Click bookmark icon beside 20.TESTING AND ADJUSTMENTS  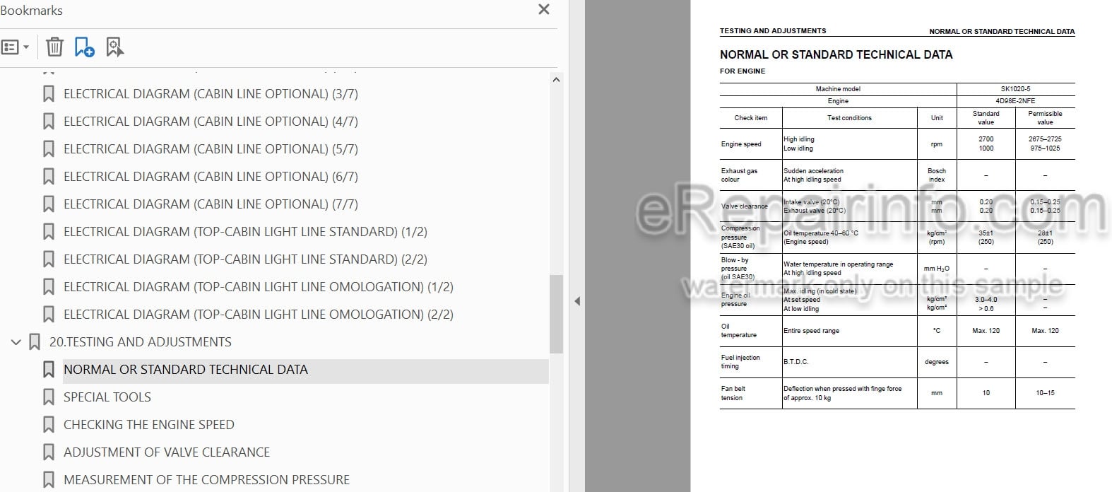(x=35, y=342)
